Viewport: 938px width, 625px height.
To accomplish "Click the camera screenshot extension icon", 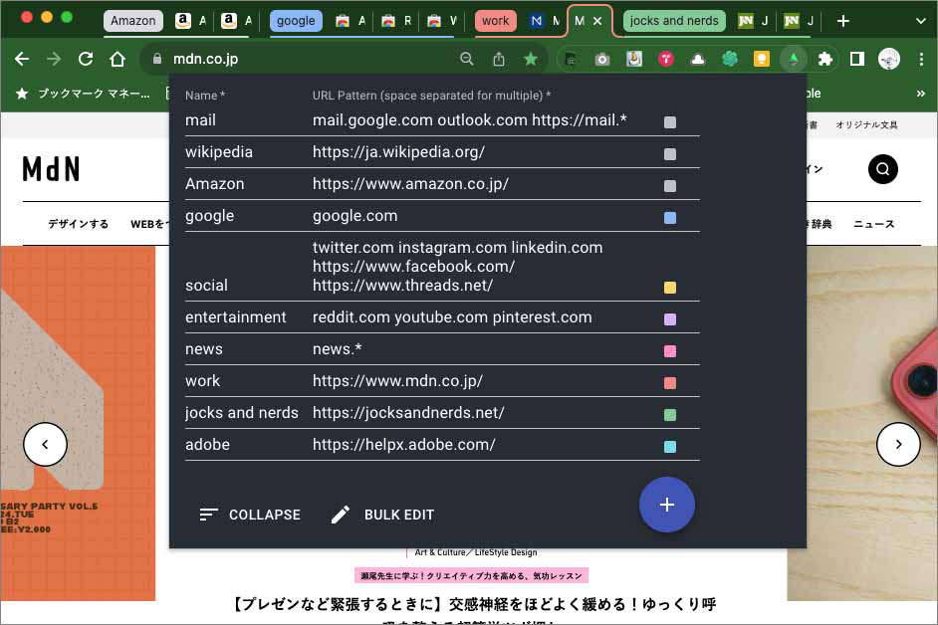I will pyautogui.click(x=601, y=59).
